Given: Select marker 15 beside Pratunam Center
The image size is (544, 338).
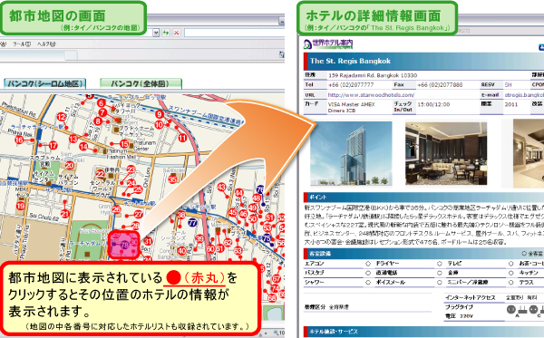Looking at the screenshot, I should [x=124, y=143].
